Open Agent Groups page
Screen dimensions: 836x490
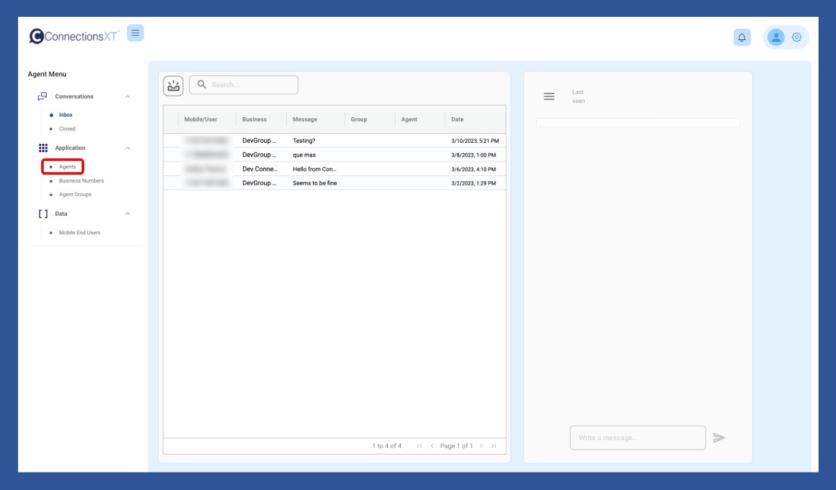pos(75,195)
